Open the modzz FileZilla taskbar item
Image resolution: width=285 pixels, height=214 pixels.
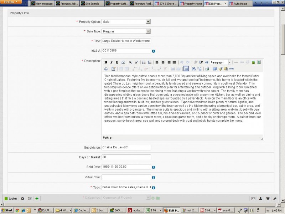point(135,210)
